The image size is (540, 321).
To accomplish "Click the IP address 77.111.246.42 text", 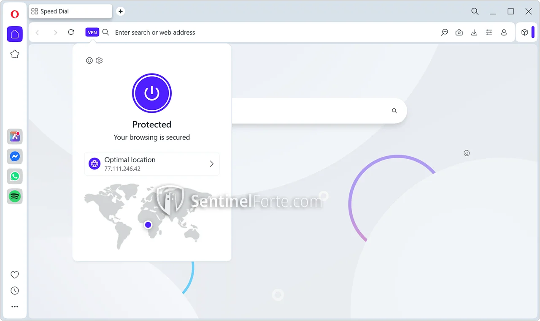I will (122, 169).
